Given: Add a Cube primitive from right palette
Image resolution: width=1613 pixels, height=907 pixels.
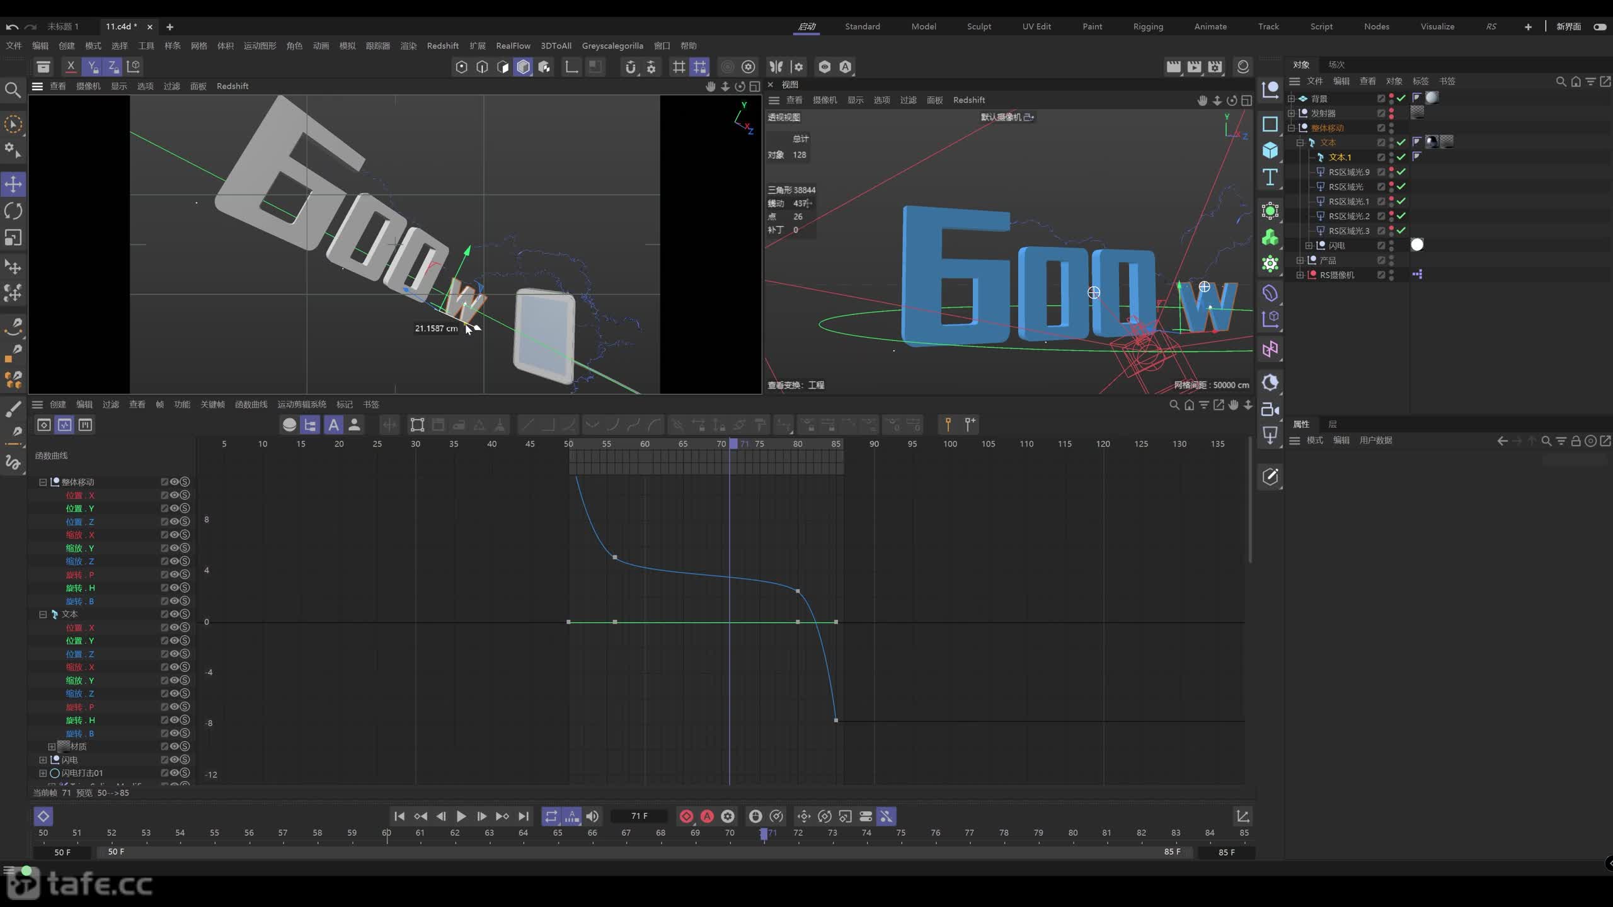Looking at the screenshot, I should (1270, 150).
